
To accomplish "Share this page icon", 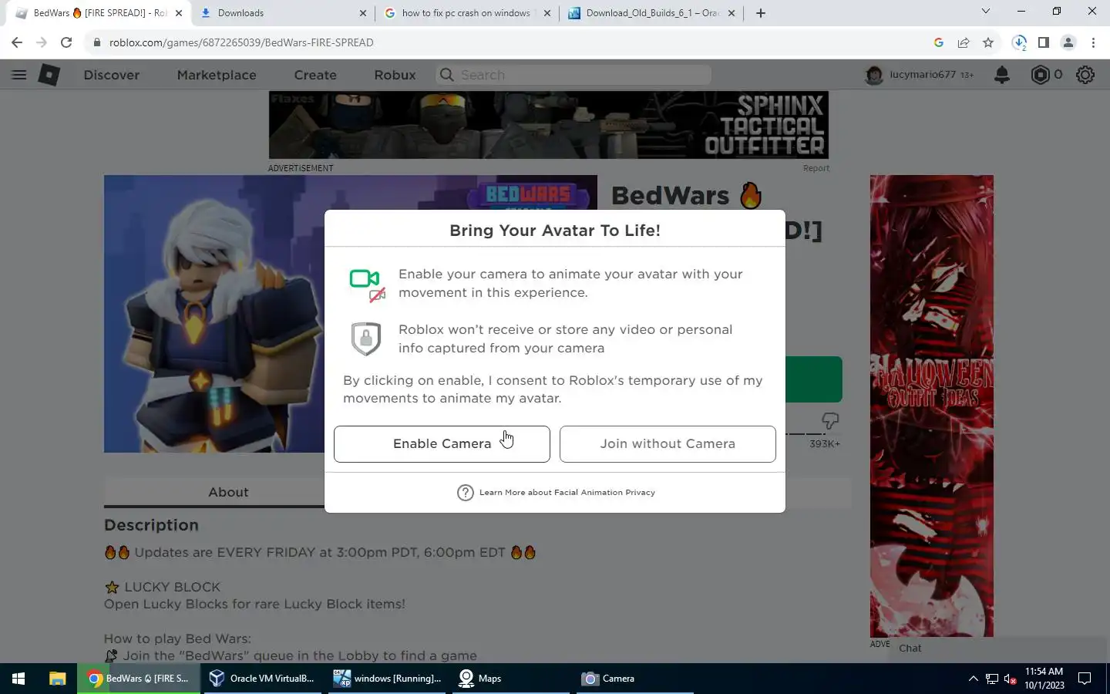I will 964,42.
